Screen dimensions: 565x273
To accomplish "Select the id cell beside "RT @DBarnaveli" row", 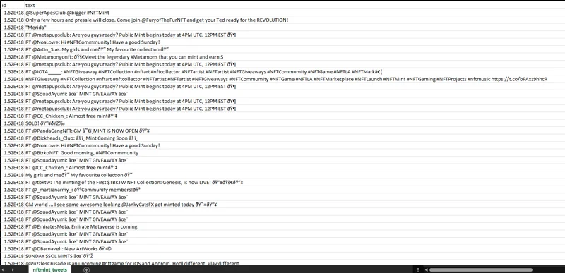I will click(13, 249).
